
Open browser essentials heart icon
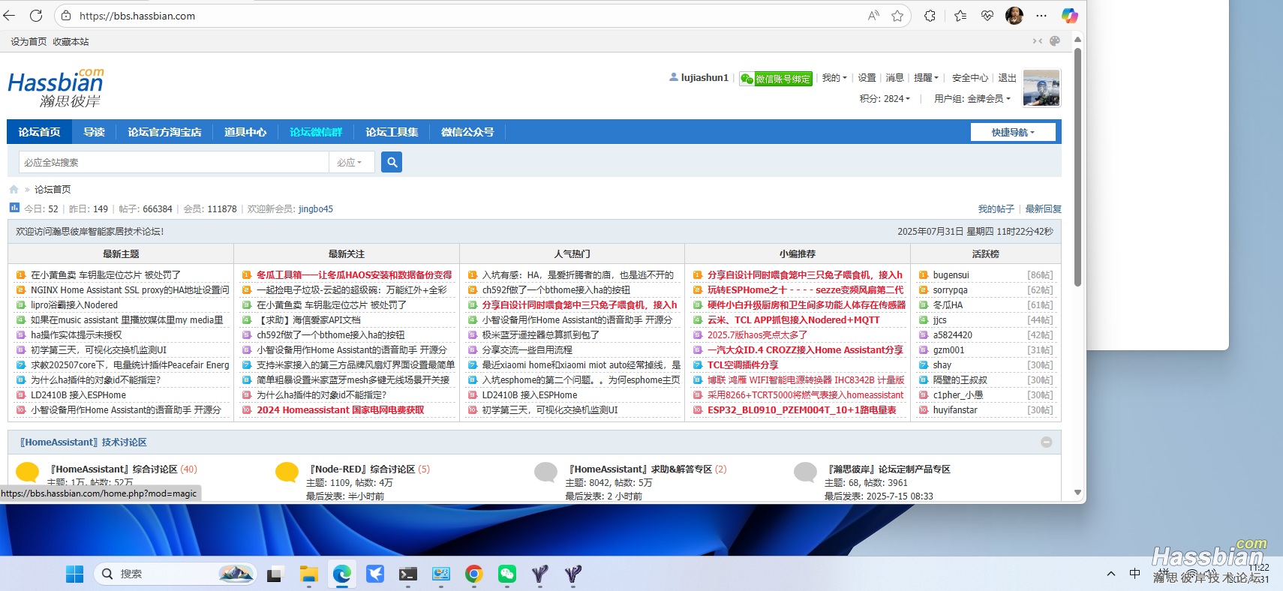[987, 16]
